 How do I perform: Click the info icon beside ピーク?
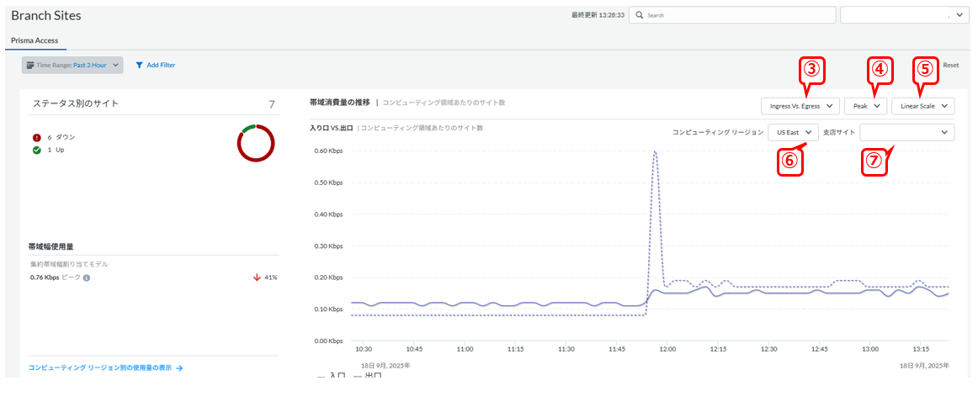pos(87,277)
